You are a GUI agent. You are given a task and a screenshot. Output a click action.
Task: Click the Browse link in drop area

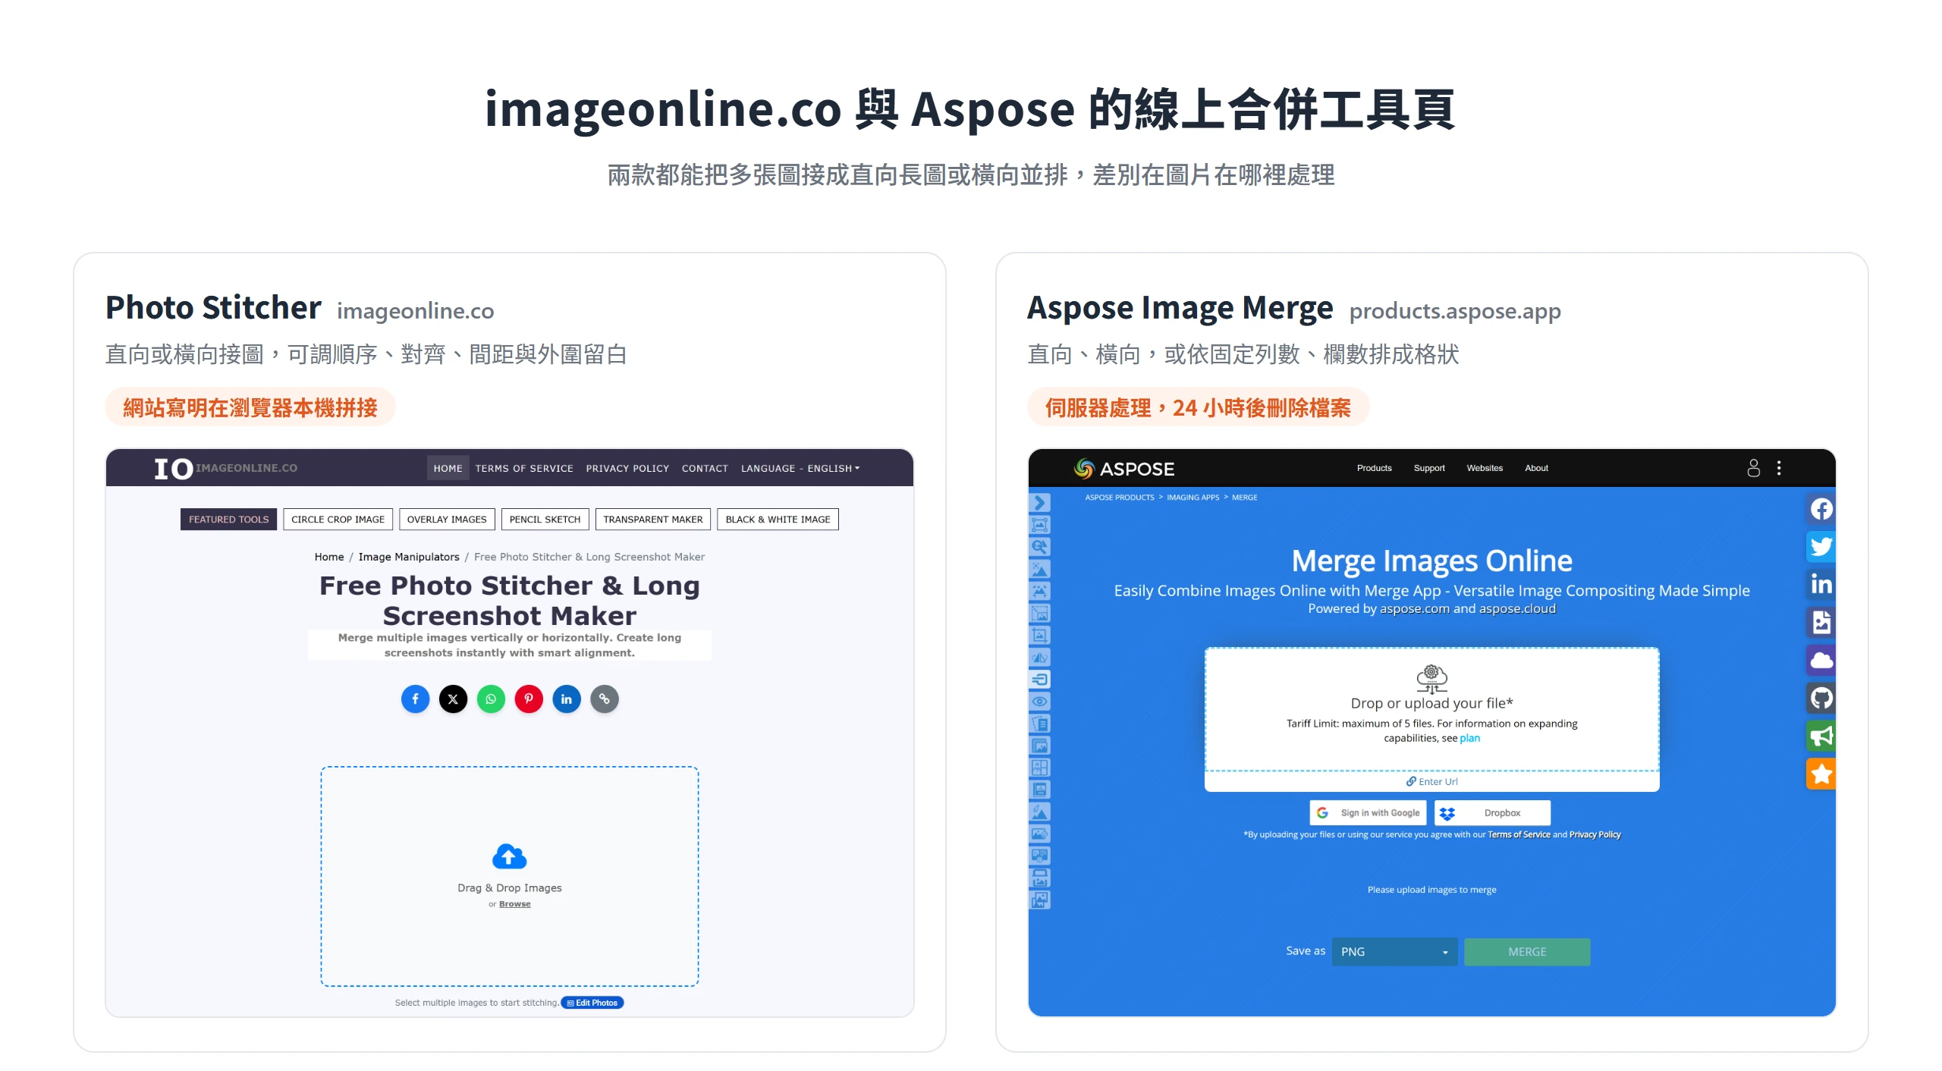[515, 904]
